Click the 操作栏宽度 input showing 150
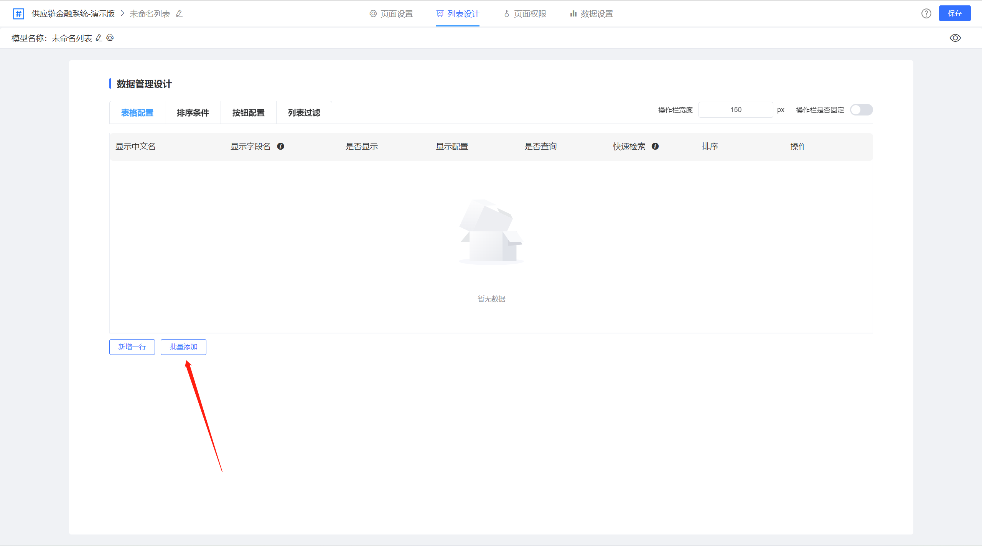This screenshot has width=982, height=546. (x=735, y=110)
